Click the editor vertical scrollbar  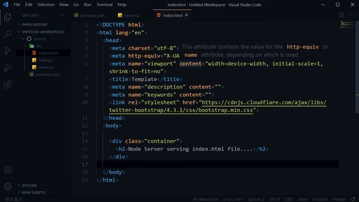tap(357, 67)
